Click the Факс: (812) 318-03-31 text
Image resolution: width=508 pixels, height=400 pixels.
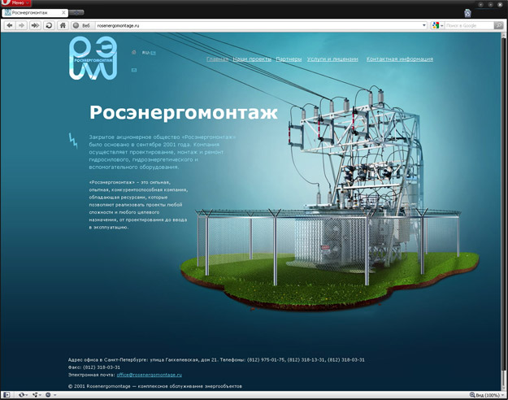point(94,367)
